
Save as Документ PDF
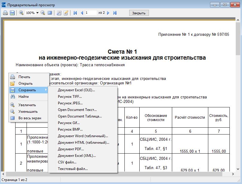pos(83,149)
